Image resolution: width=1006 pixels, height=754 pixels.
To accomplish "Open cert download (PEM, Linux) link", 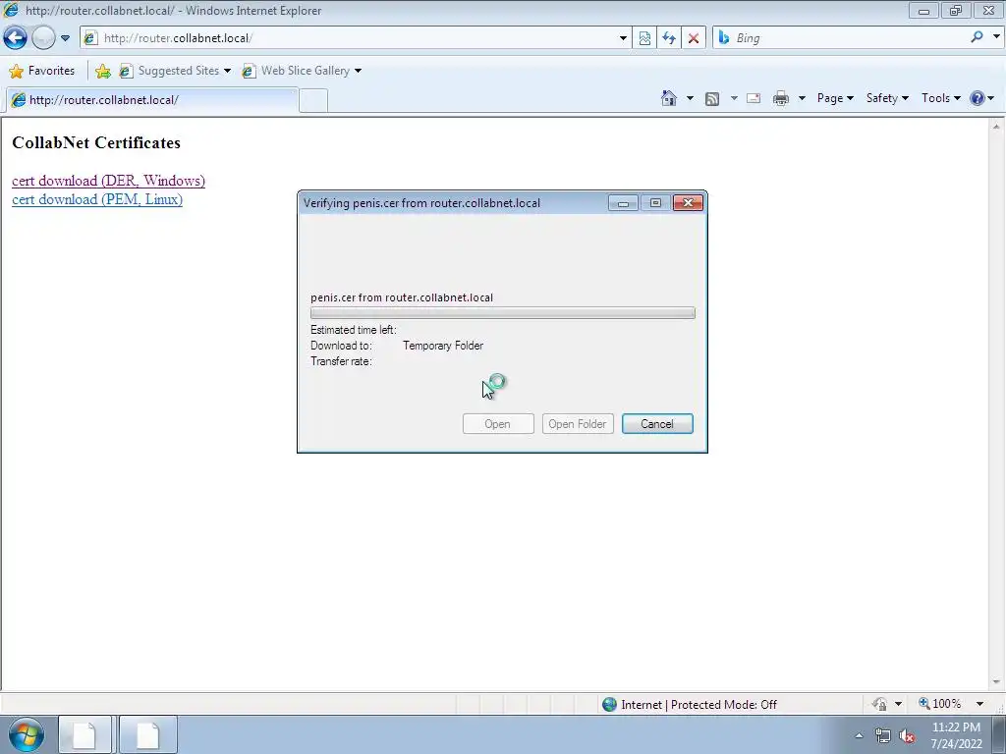I will coord(97,199).
